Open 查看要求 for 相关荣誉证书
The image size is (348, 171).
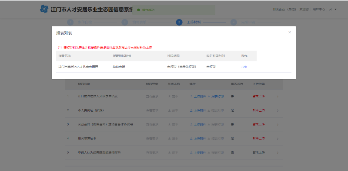[x=152, y=139]
